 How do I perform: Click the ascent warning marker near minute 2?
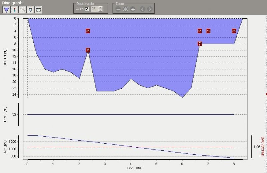click(88, 50)
